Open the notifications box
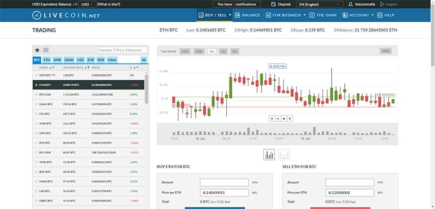 coord(237,4)
